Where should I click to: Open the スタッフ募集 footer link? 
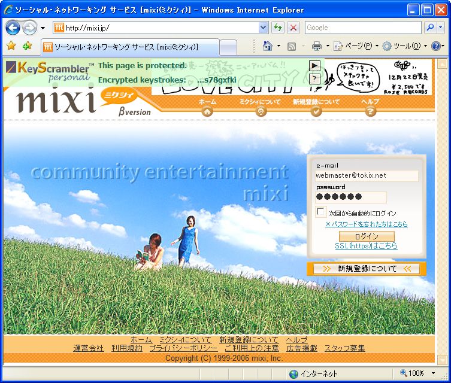click(345, 348)
